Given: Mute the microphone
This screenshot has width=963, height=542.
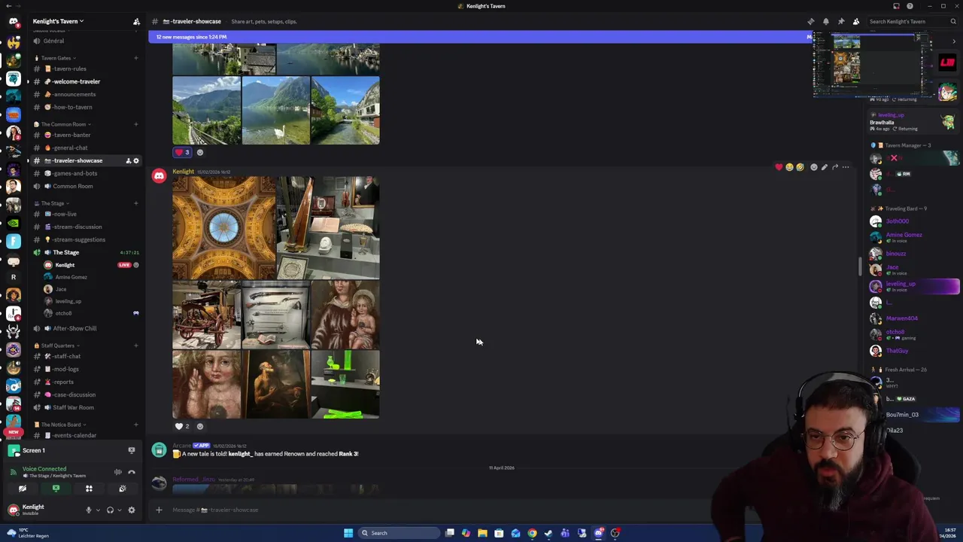Looking at the screenshot, I should click(88, 510).
